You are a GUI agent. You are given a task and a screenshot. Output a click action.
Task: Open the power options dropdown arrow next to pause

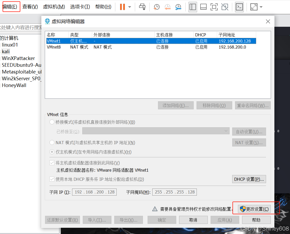(130, 7)
